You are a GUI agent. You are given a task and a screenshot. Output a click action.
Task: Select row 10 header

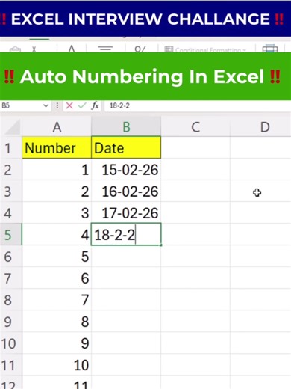click(x=11, y=343)
